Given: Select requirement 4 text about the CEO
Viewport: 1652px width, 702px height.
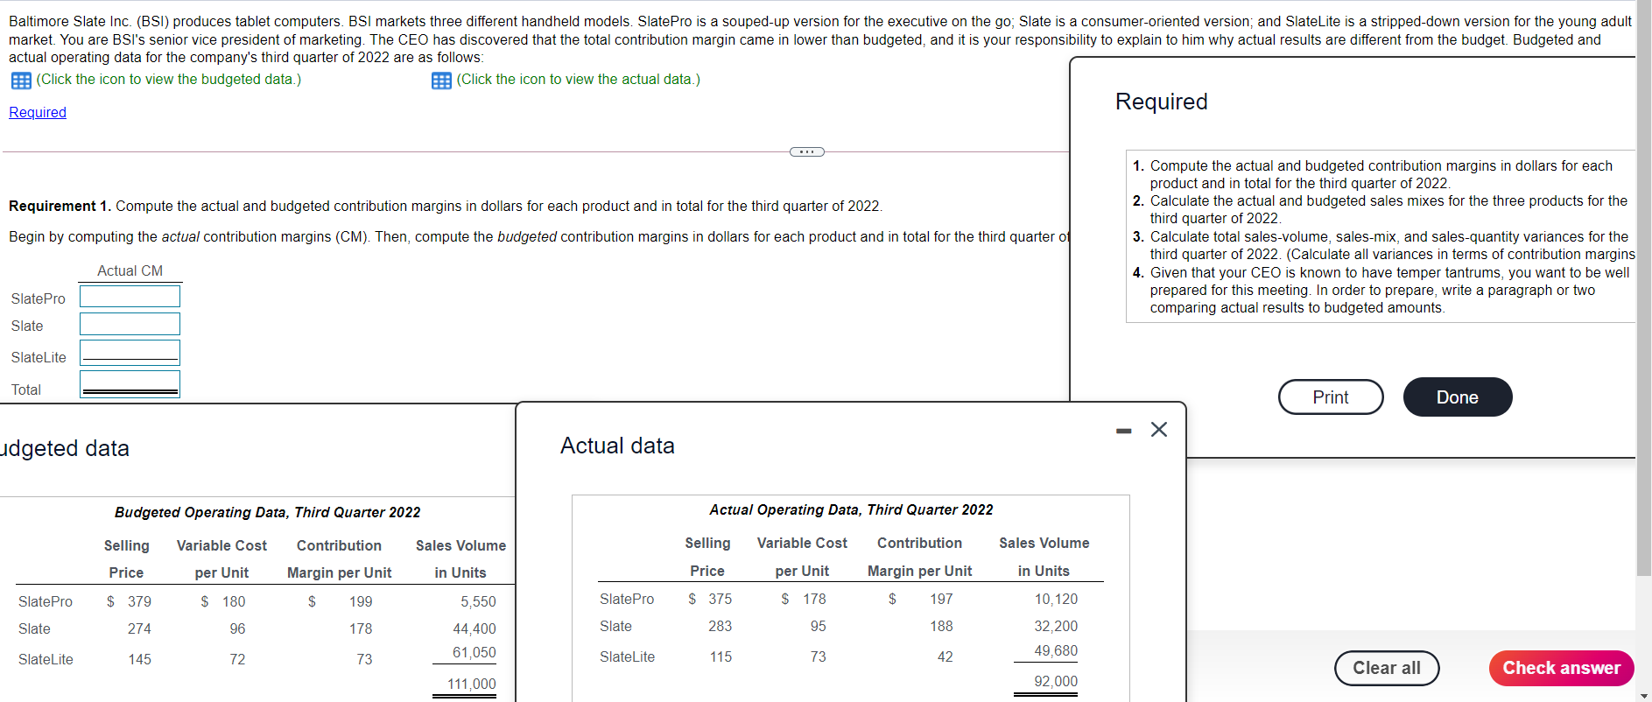Looking at the screenshot, I should (x=1390, y=290).
